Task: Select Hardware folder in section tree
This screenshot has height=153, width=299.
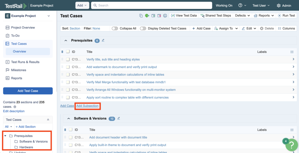Action: 26,147
